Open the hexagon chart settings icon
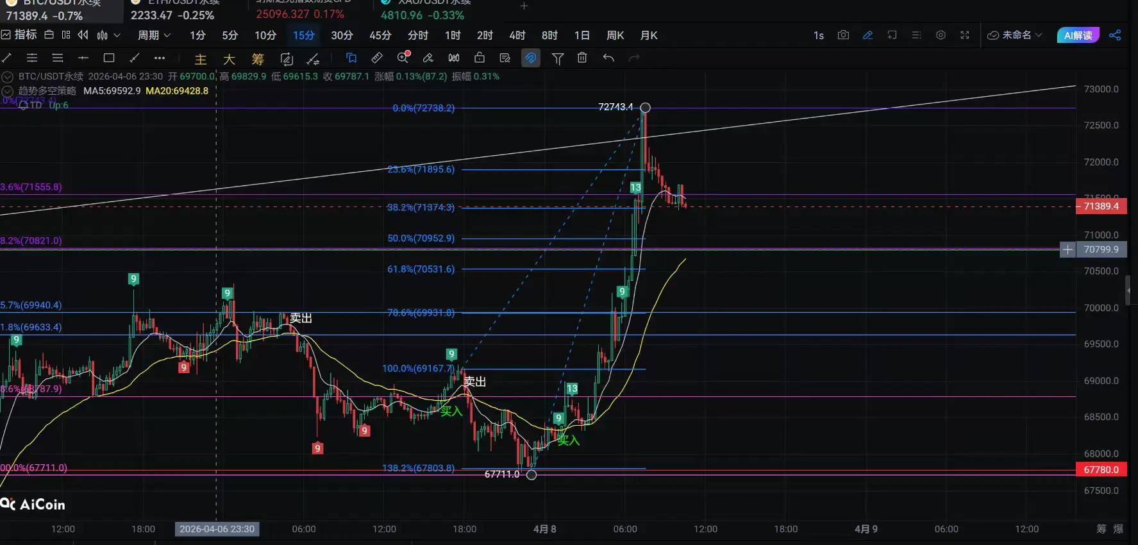The height and width of the screenshot is (545, 1138). tap(941, 35)
